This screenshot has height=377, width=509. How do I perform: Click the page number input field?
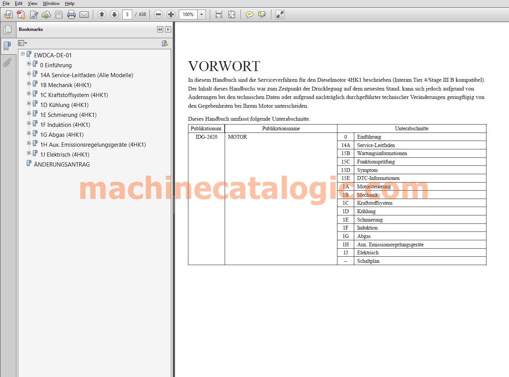point(127,15)
